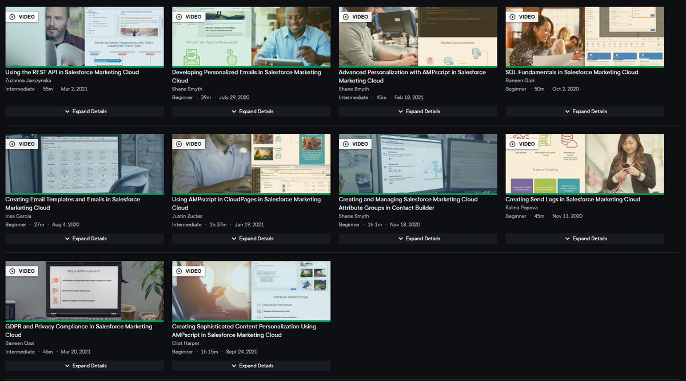Expand details for Developing Personalized Emails course

click(x=252, y=112)
